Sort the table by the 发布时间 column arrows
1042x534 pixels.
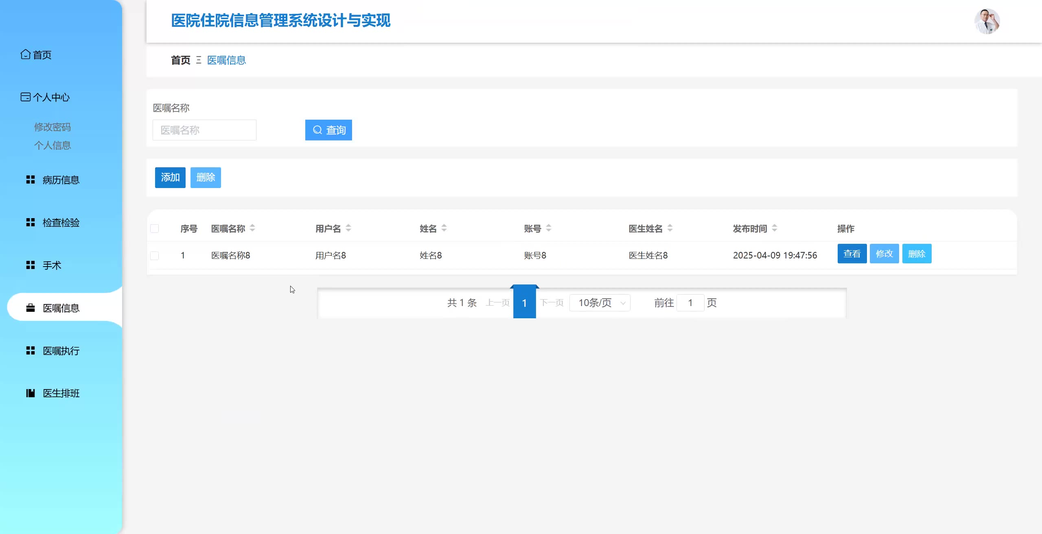tap(775, 228)
